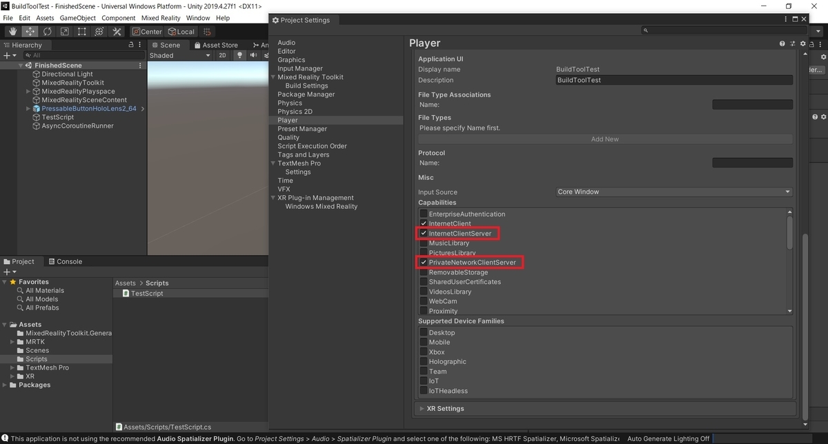Screen dimensions: 828x444
Task: Select AsyncCoroutineRunner in Hierarchy
Action: point(77,125)
